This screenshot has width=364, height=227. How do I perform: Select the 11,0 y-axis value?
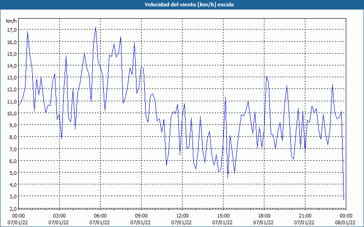pyautogui.click(x=12, y=101)
